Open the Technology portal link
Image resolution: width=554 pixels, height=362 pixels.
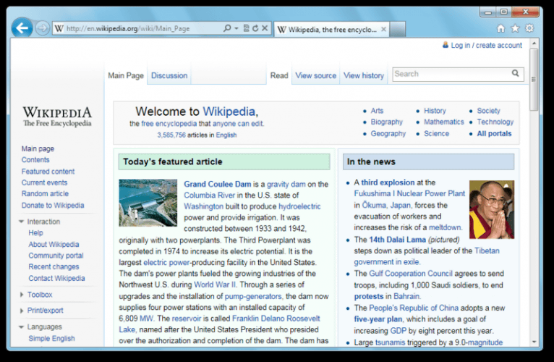tap(495, 122)
